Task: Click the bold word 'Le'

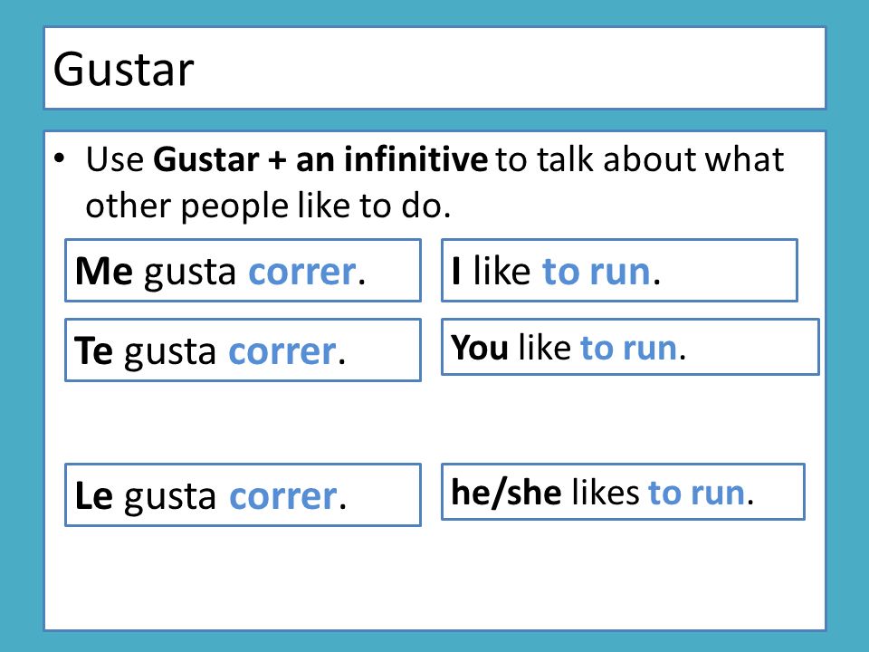Action: pos(93,495)
